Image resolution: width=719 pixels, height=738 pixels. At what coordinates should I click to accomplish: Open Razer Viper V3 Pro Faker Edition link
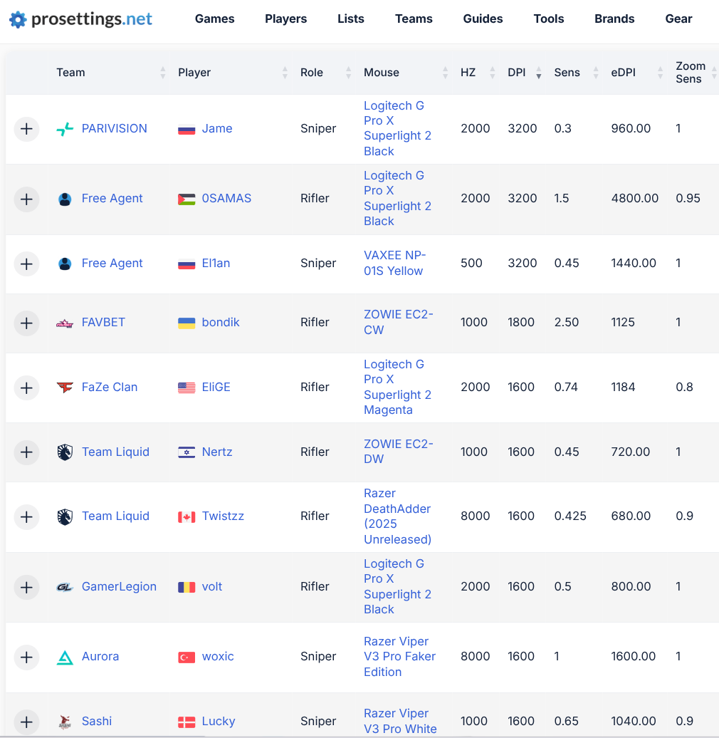click(x=399, y=657)
